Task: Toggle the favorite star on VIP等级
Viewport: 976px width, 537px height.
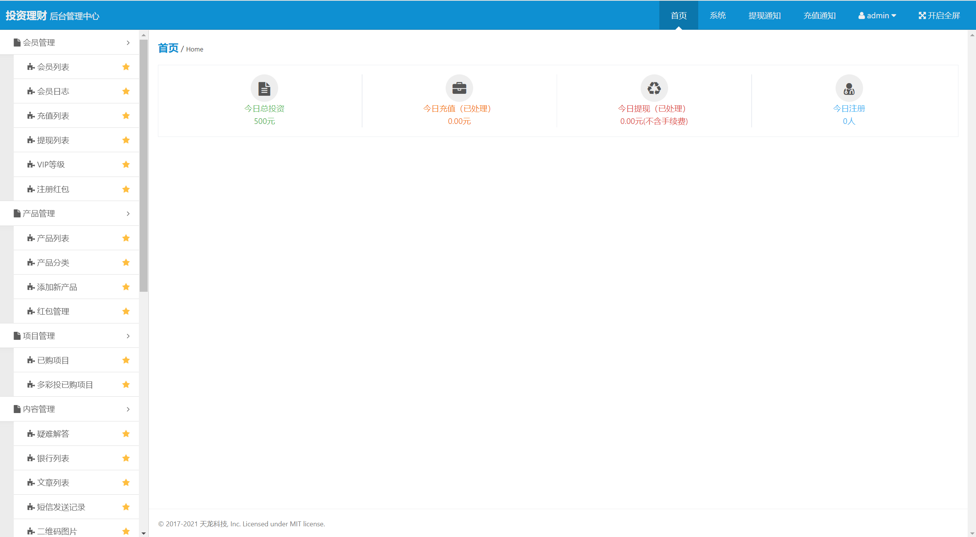Action: 126,165
